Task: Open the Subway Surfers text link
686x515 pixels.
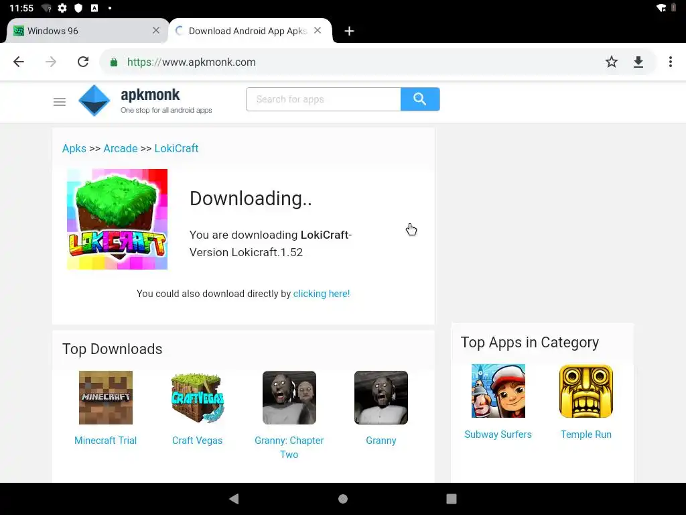Action: coord(498,435)
